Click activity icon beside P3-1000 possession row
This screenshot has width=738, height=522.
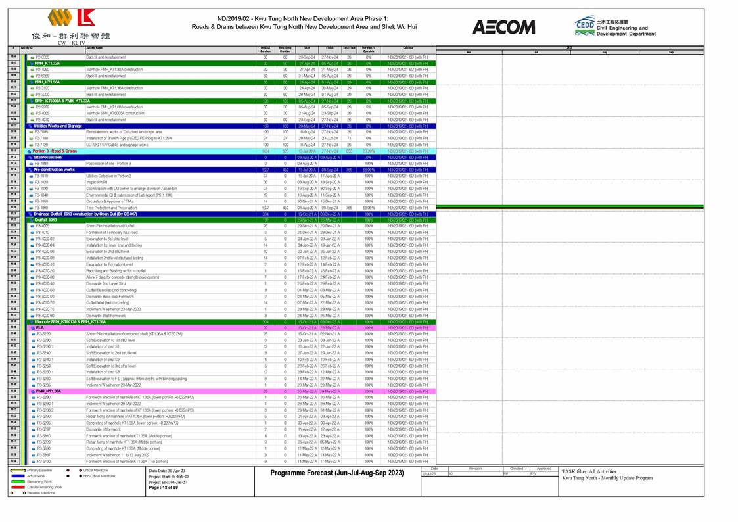pos(32,163)
